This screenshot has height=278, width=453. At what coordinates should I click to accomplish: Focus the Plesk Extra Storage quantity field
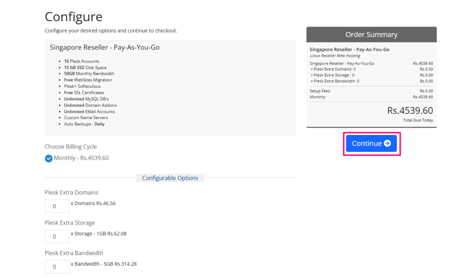coord(57,236)
